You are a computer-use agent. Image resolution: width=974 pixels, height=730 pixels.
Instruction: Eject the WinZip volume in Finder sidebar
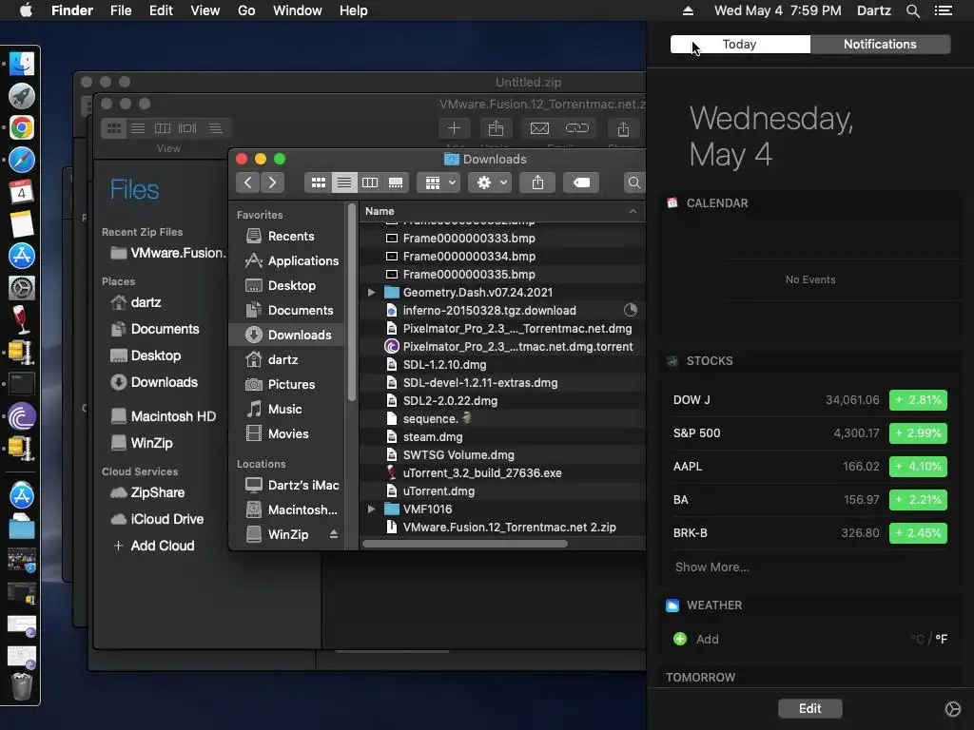click(x=334, y=534)
